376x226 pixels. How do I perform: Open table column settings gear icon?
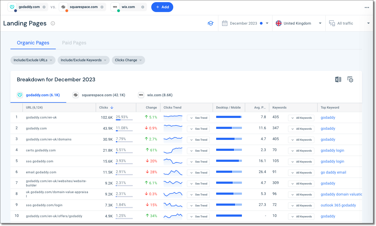(350, 79)
